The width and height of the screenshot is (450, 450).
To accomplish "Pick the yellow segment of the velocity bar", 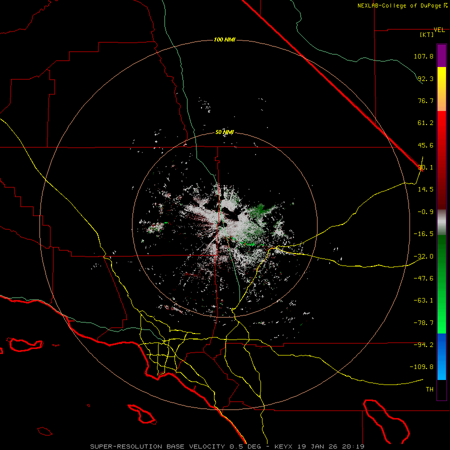I will click(441, 89).
